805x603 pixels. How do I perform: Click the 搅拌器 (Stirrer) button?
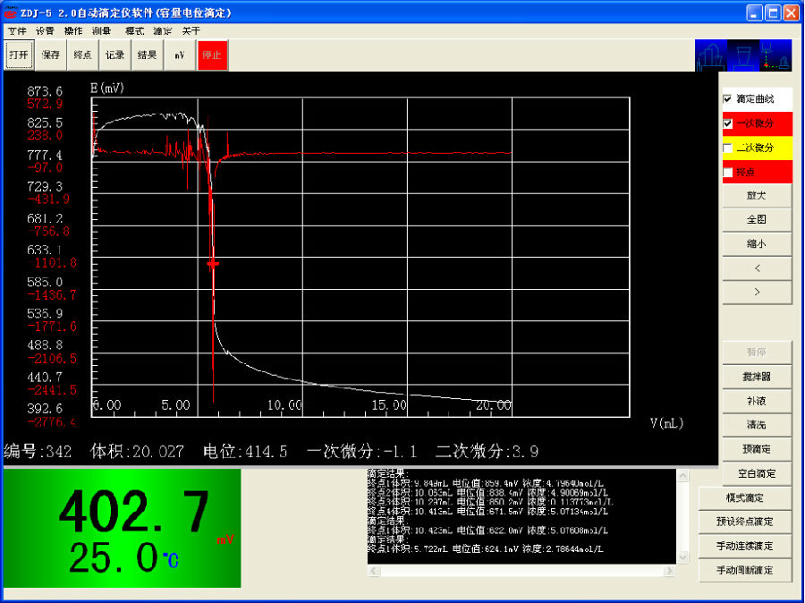[x=756, y=377]
